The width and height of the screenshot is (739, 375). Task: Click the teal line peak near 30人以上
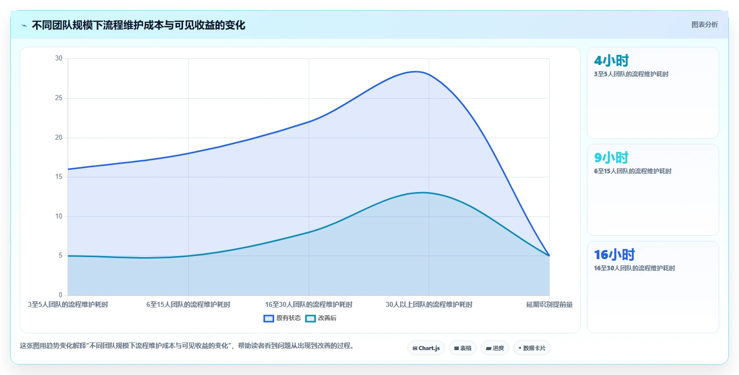[423, 193]
